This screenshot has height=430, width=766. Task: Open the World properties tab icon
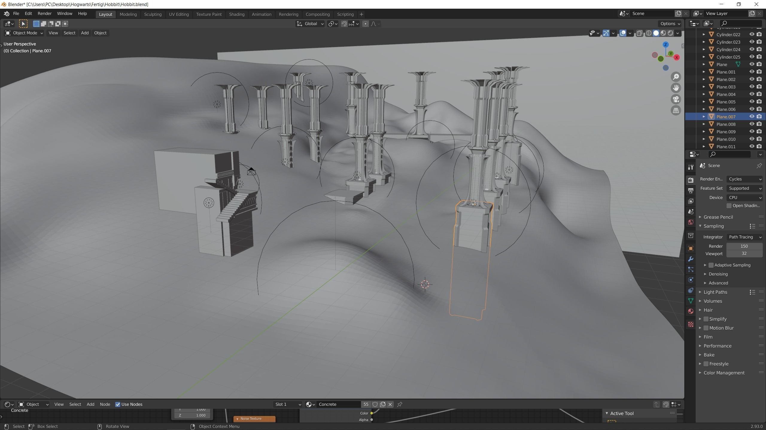(691, 222)
